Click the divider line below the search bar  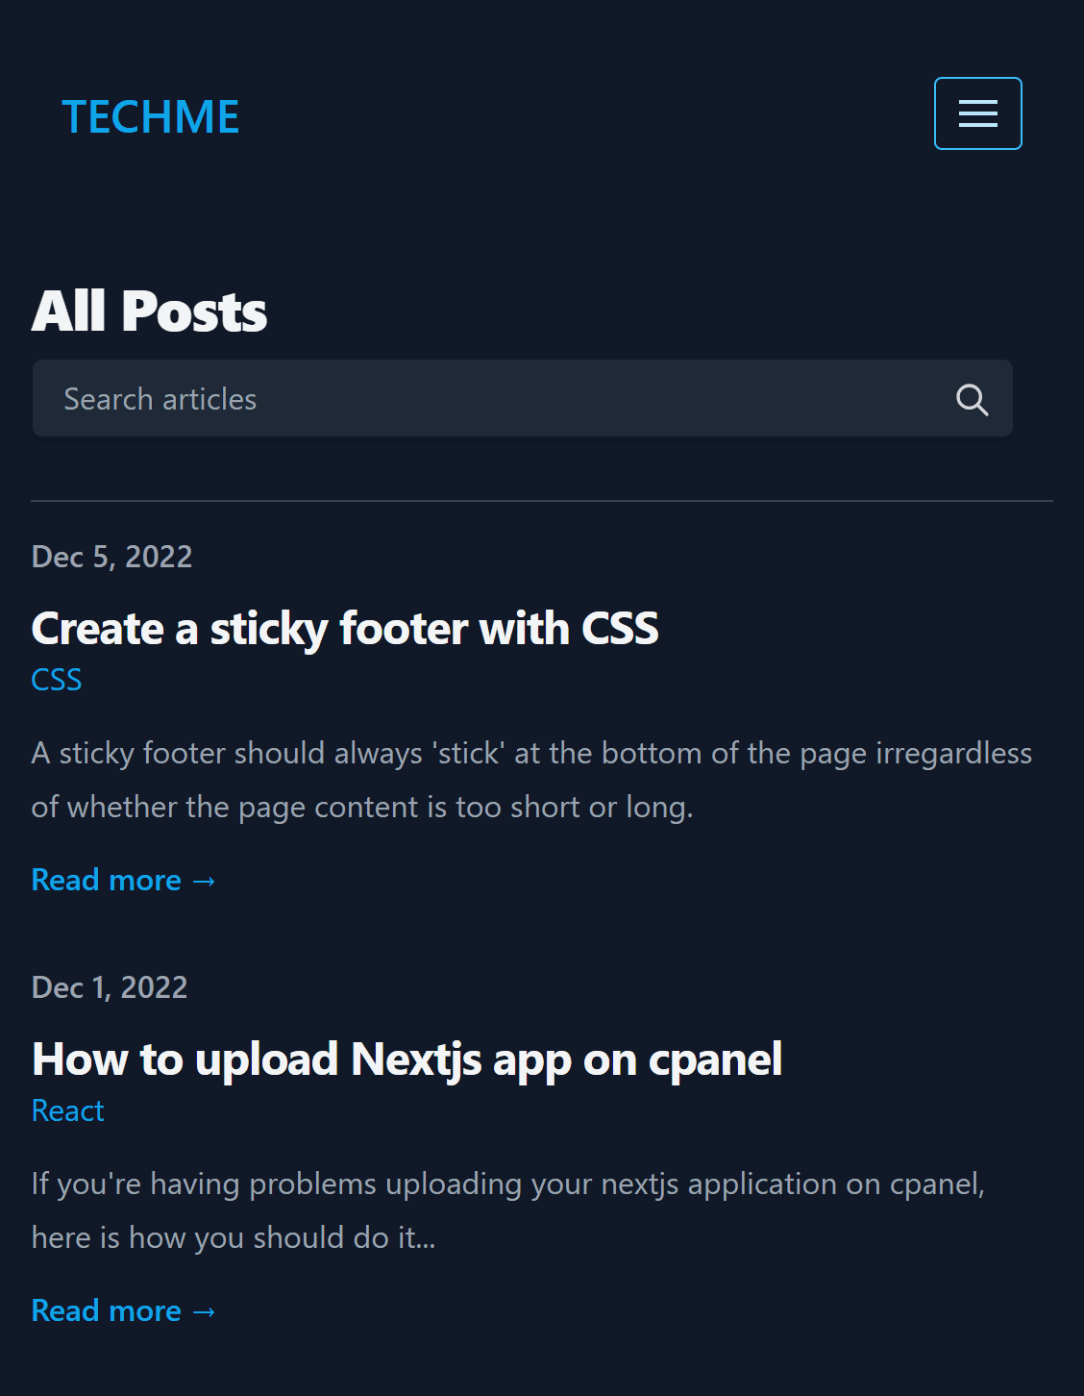542,501
